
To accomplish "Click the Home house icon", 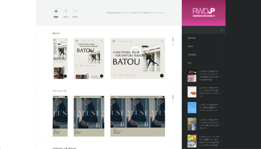I will coord(56,11).
